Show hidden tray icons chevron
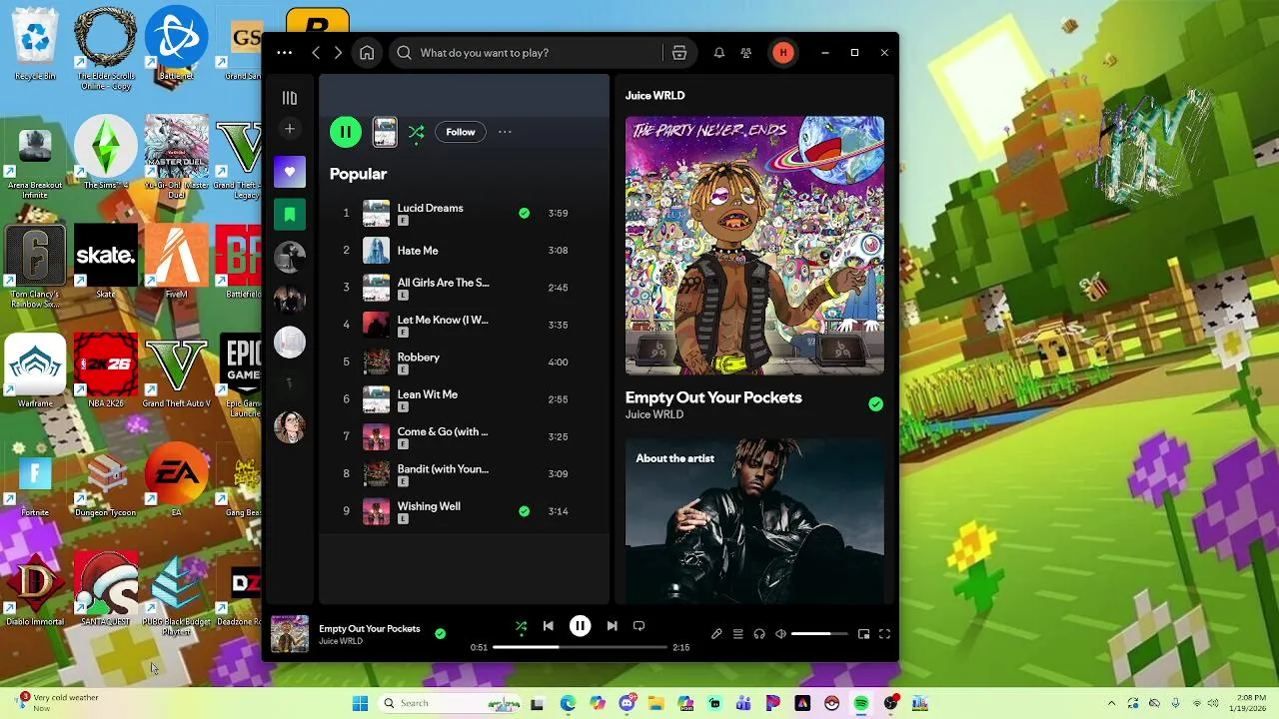The image size is (1279, 719). tap(1111, 703)
